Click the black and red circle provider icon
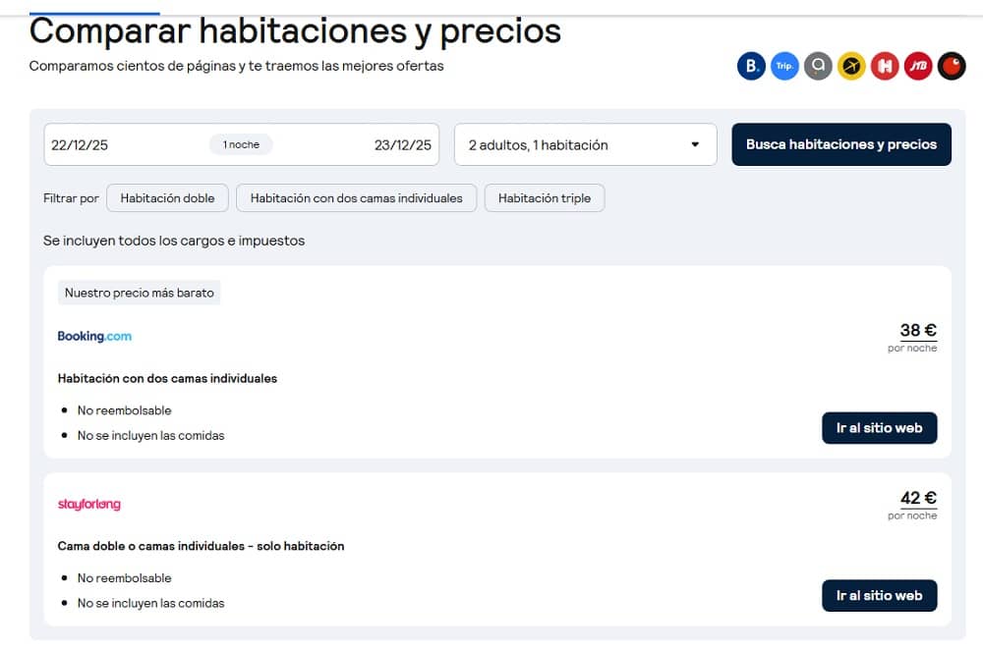Screen dimensions: 983x651 952,66
